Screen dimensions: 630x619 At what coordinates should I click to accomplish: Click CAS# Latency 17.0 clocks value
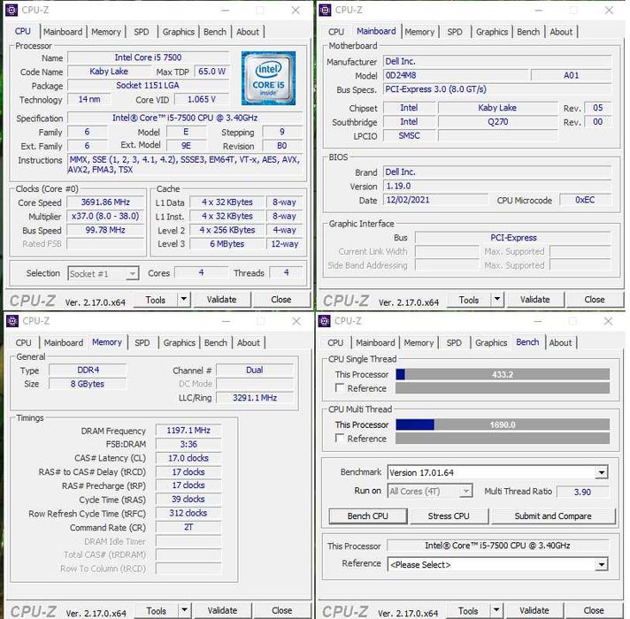coord(188,458)
